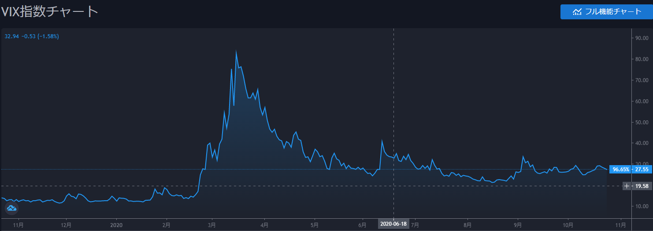Click the VIX指数チャート heading
This screenshot has height=231, width=653.
click(49, 11)
